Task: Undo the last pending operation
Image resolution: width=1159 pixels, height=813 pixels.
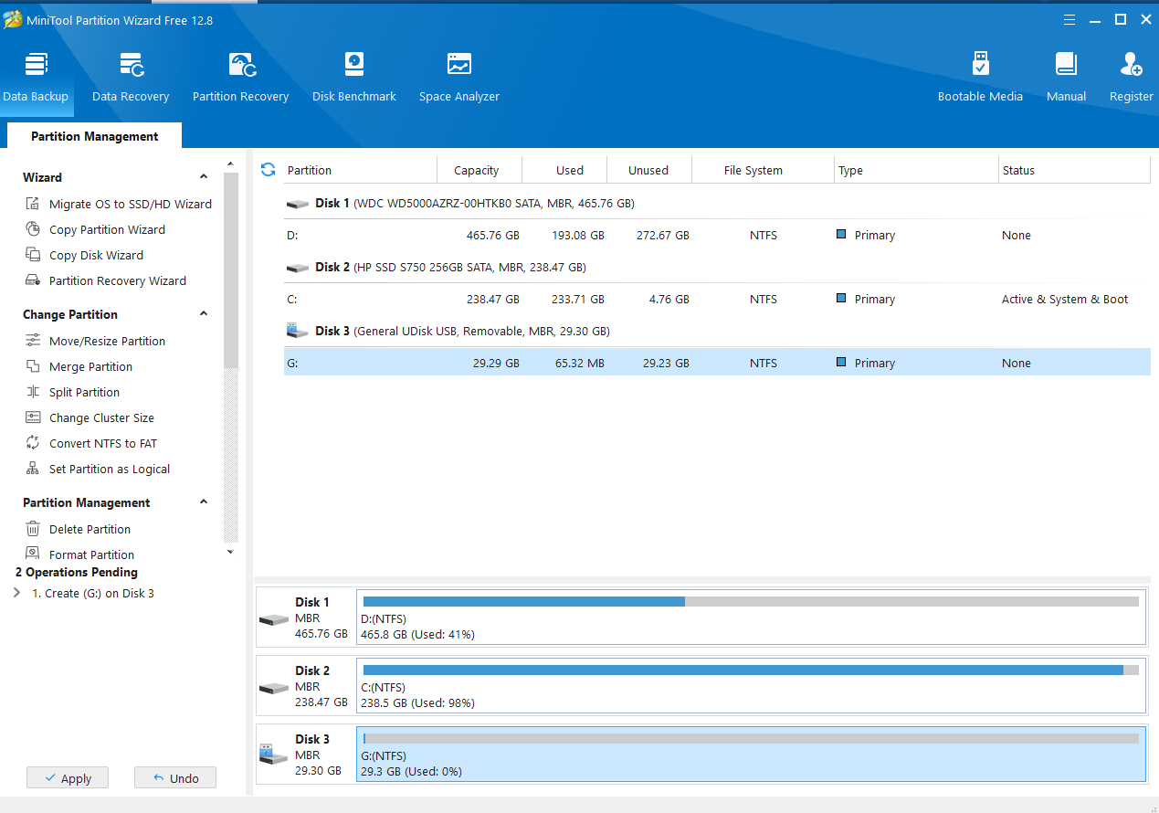Action: pyautogui.click(x=174, y=778)
